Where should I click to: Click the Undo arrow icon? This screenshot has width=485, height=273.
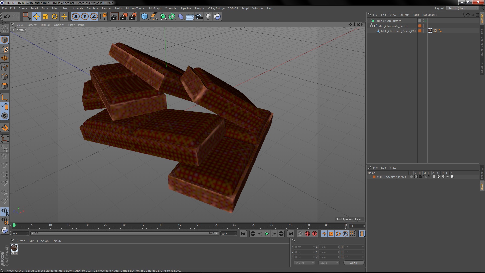[x=7, y=17]
